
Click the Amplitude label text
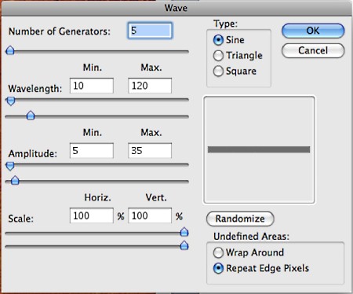tap(33, 153)
